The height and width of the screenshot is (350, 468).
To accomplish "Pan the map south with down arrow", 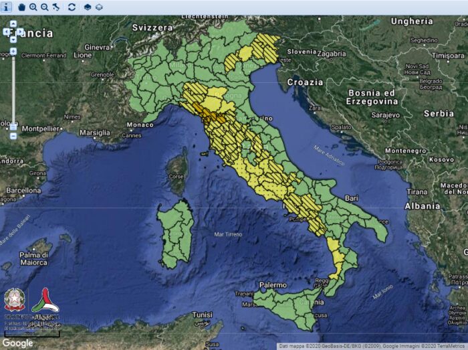I will click(13, 39).
